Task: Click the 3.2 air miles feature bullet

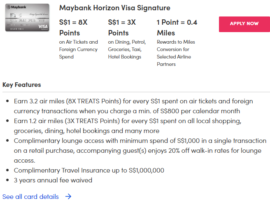Action: [x=133, y=106]
